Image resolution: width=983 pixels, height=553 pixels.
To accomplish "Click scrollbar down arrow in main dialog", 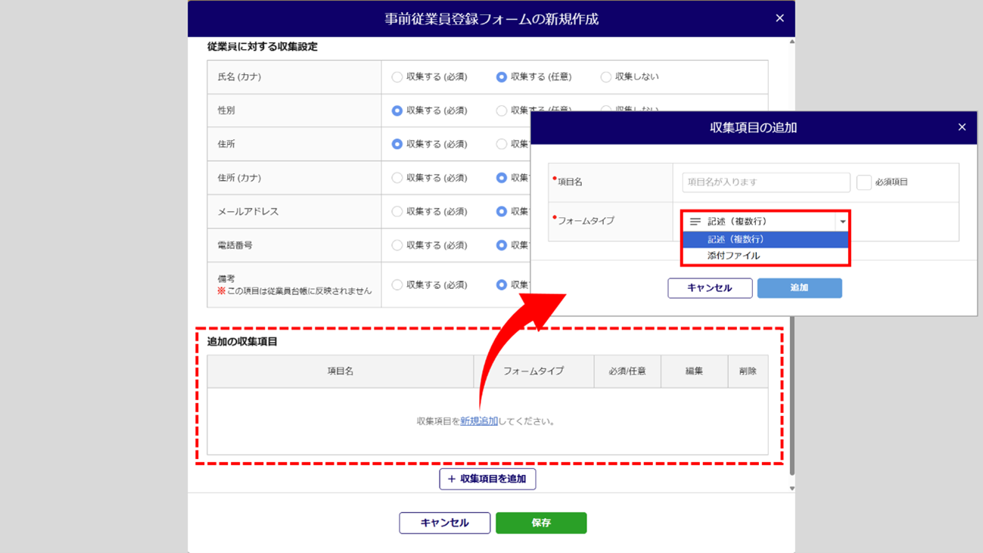I will (792, 488).
